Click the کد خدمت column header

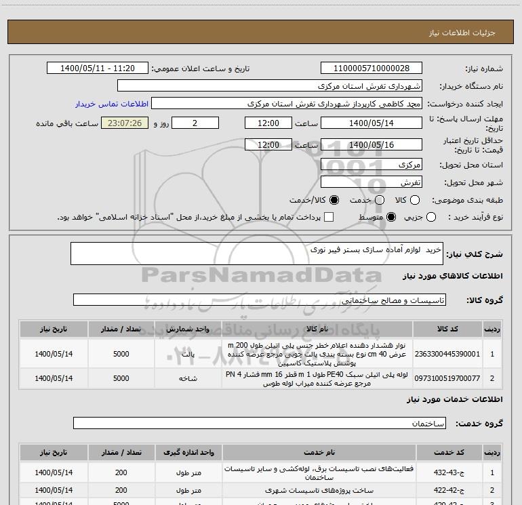449,452
